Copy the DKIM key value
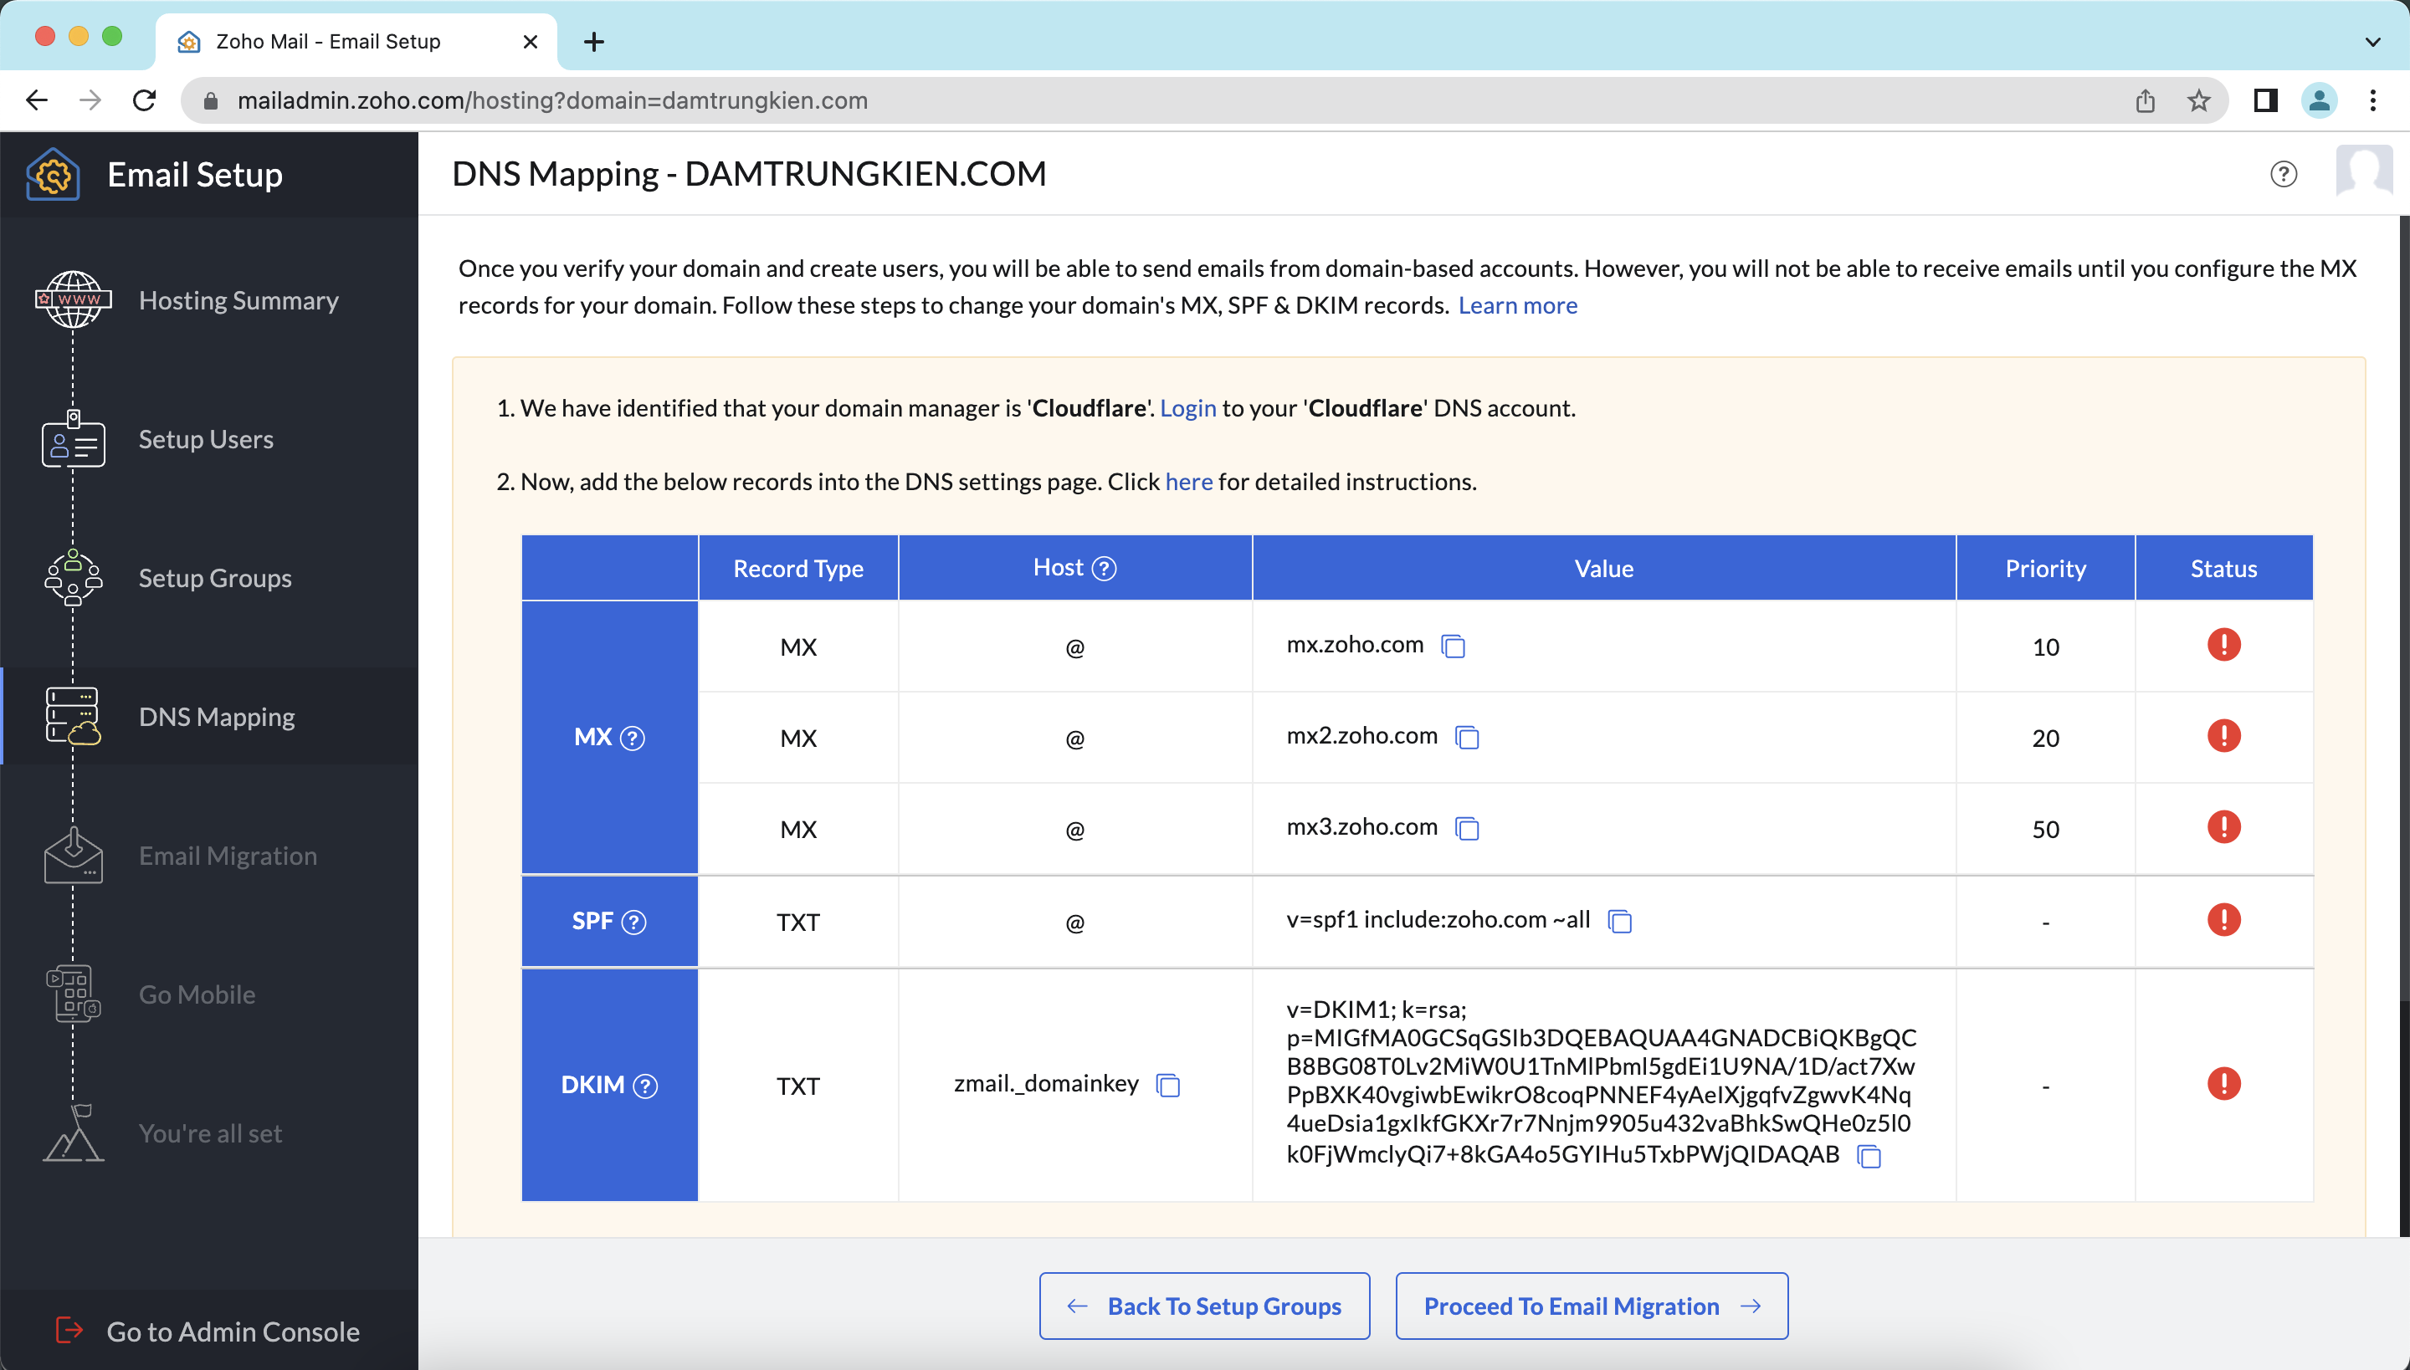This screenshot has height=1370, width=2410. (x=1869, y=1156)
